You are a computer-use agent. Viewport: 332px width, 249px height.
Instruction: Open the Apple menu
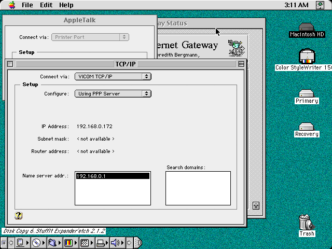(12, 5)
